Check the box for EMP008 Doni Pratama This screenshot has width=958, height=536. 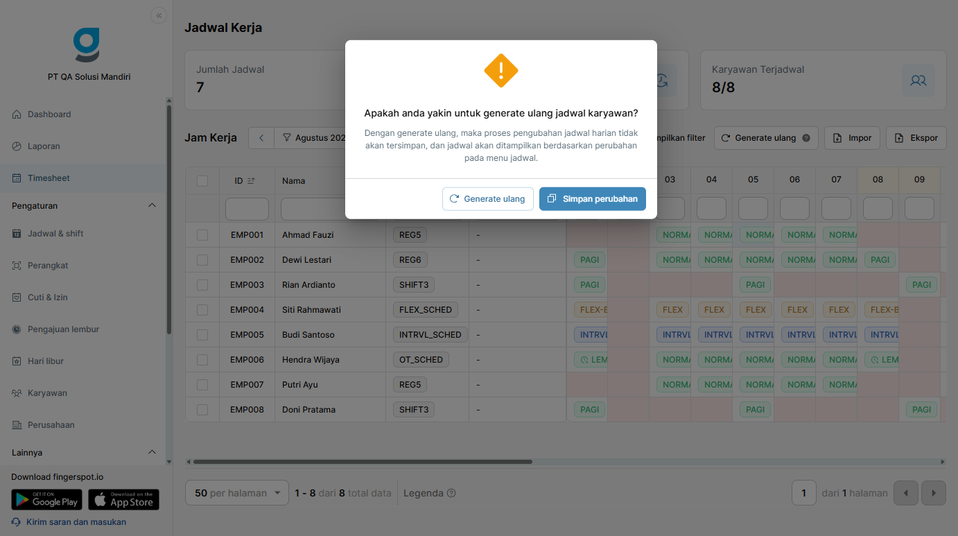(202, 410)
